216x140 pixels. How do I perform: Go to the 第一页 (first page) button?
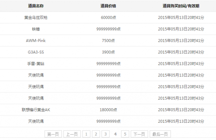click(53, 134)
